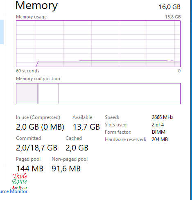Click the Paged pool 144 MB value
The width and height of the screenshot is (192, 200).
(x=30, y=169)
